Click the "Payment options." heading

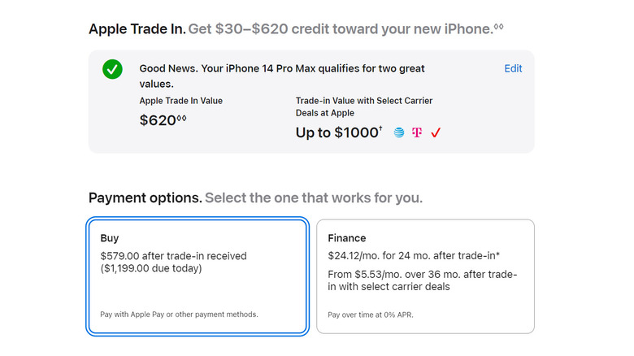coord(145,198)
